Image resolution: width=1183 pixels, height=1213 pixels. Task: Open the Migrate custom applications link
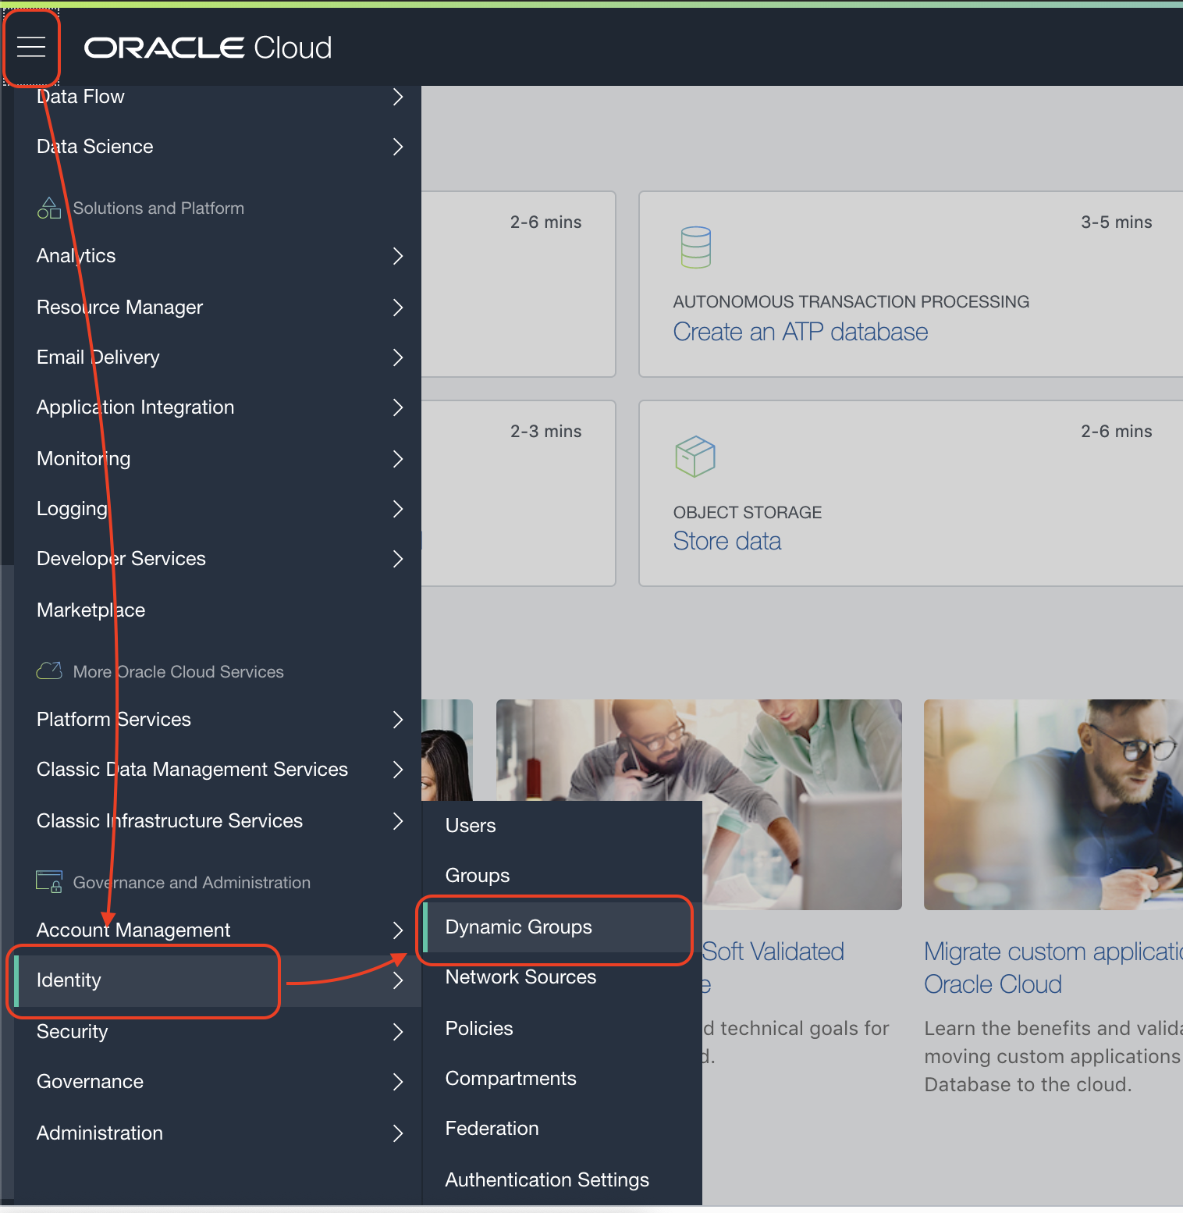point(1053,968)
